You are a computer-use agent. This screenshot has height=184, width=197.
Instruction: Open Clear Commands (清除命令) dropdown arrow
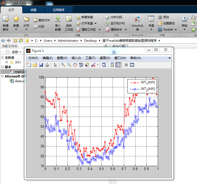126,30
